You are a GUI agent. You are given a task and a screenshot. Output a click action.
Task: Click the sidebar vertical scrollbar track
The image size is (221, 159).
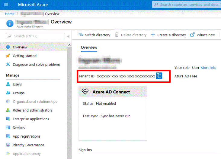pos(69,103)
